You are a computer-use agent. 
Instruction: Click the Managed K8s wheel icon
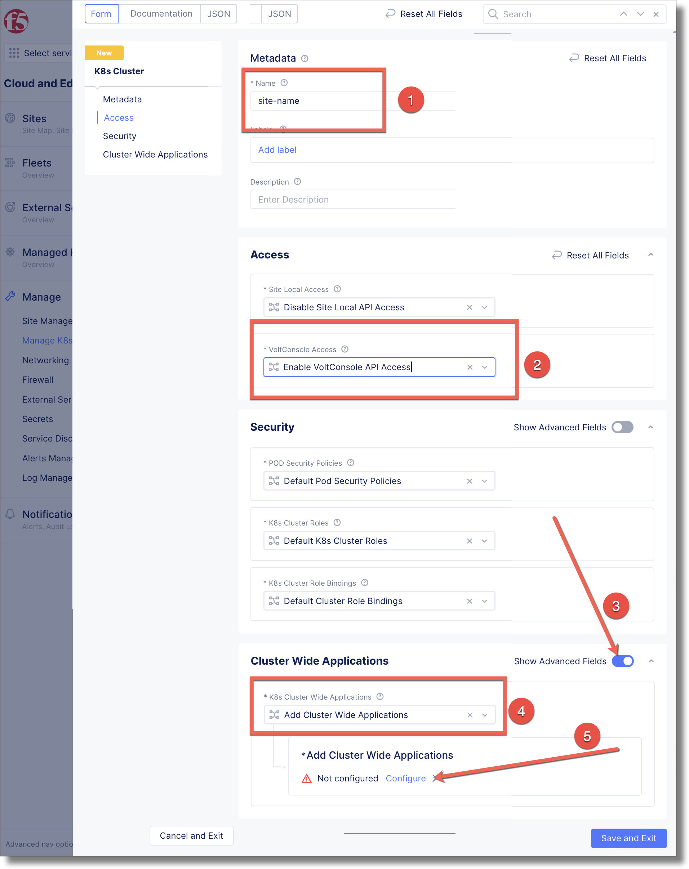(10, 252)
